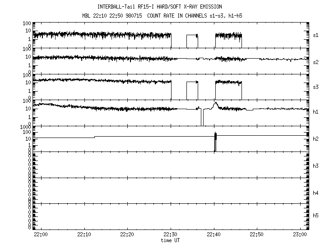Click the 'time UT' axis title
Image resolution: width=325 pixels, height=248 pixels.
tap(171, 240)
